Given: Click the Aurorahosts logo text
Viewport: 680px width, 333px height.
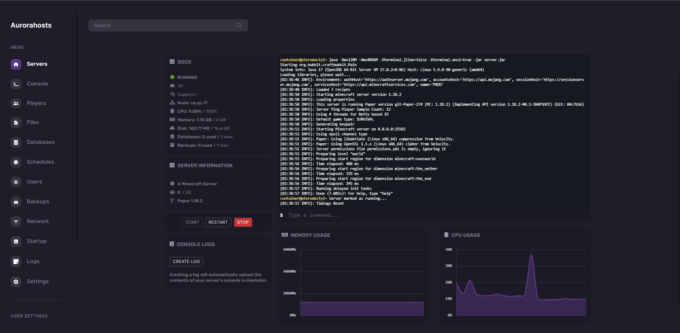Looking at the screenshot, I should coord(31,25).
